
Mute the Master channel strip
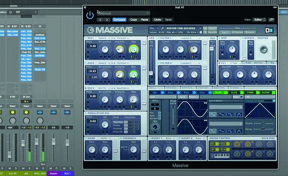click(50, 168)
